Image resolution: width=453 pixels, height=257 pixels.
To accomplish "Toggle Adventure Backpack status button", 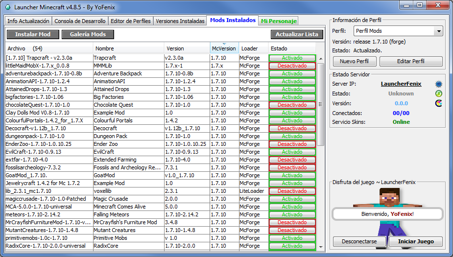I will [292, 73].
